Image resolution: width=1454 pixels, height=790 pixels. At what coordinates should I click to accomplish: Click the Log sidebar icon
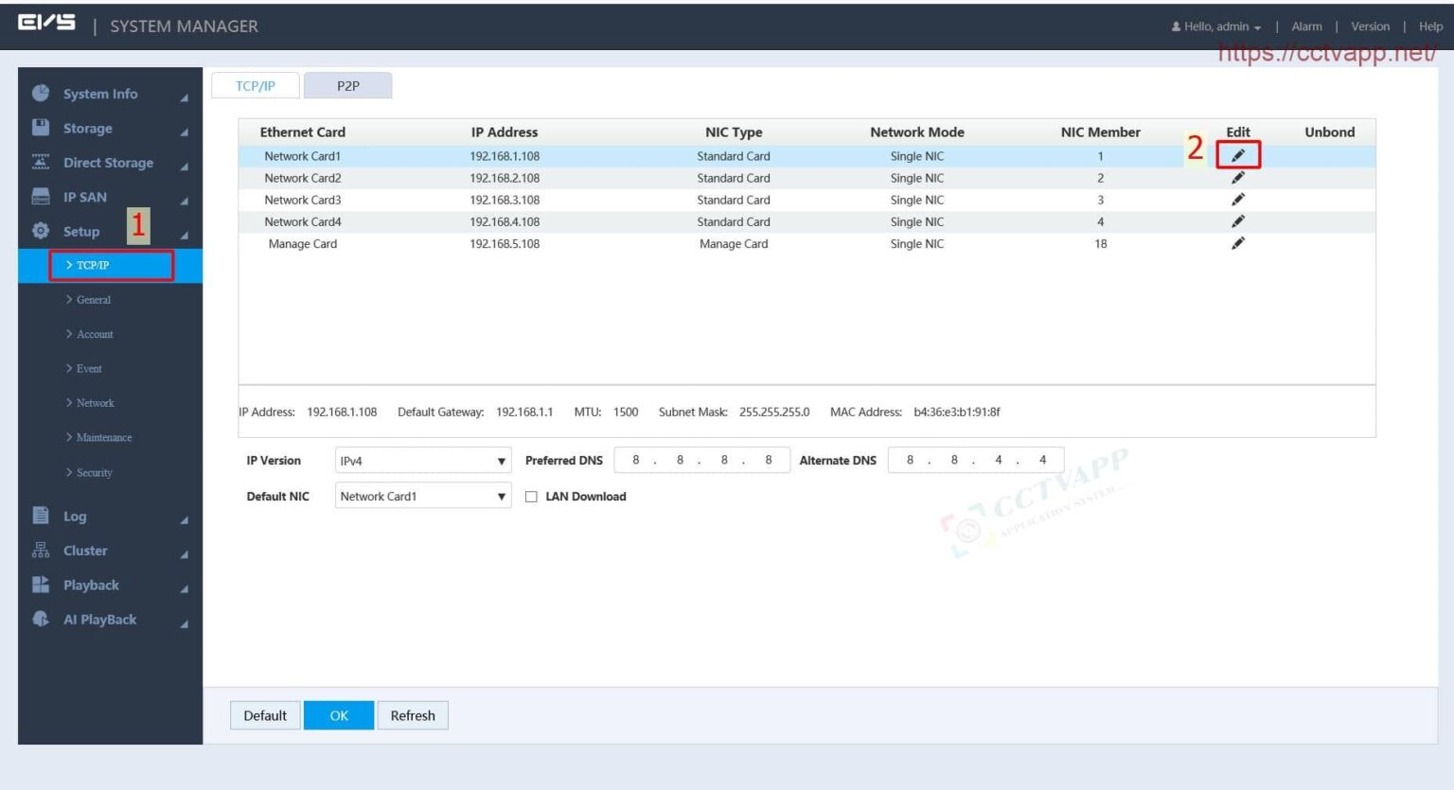[x=40, y=516]
